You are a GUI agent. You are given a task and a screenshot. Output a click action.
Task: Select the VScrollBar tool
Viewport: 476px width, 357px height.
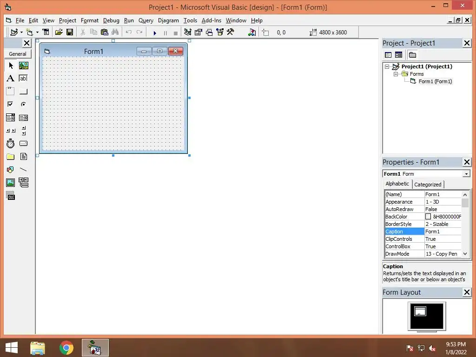[24, 131]
